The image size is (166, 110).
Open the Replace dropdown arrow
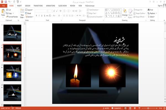tap(156, 13)
